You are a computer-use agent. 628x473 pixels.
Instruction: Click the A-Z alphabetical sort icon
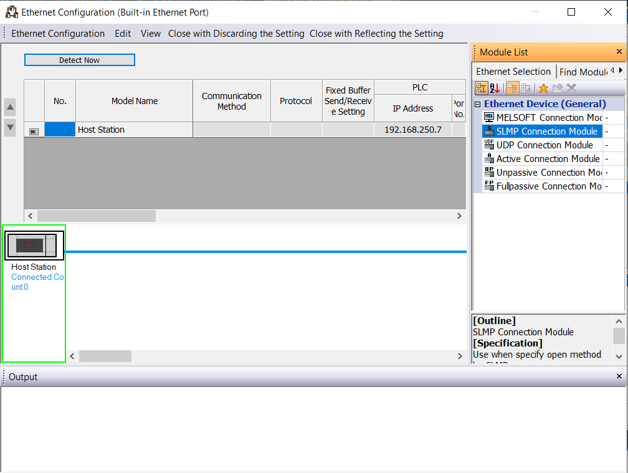click(495, 88)
